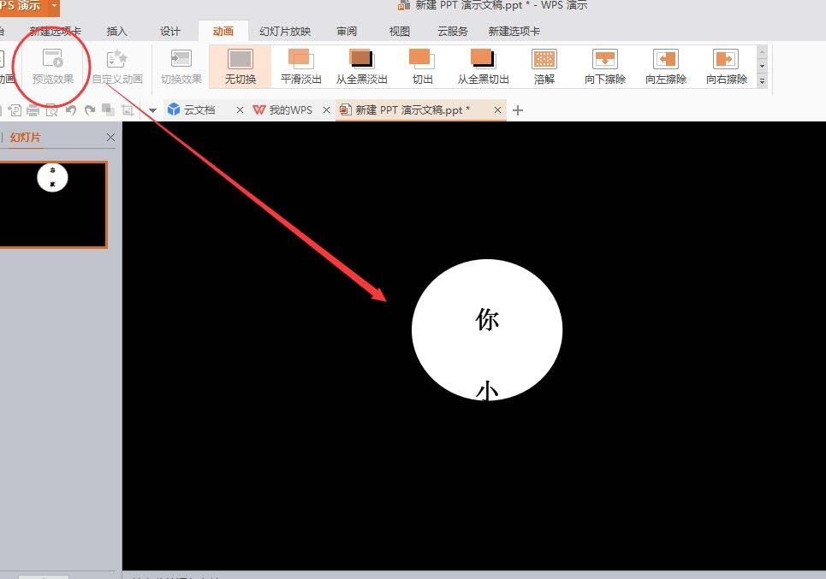Open the quick access toolbar dropdown arrow
This screenshot has width=826, height=579.
152,109
